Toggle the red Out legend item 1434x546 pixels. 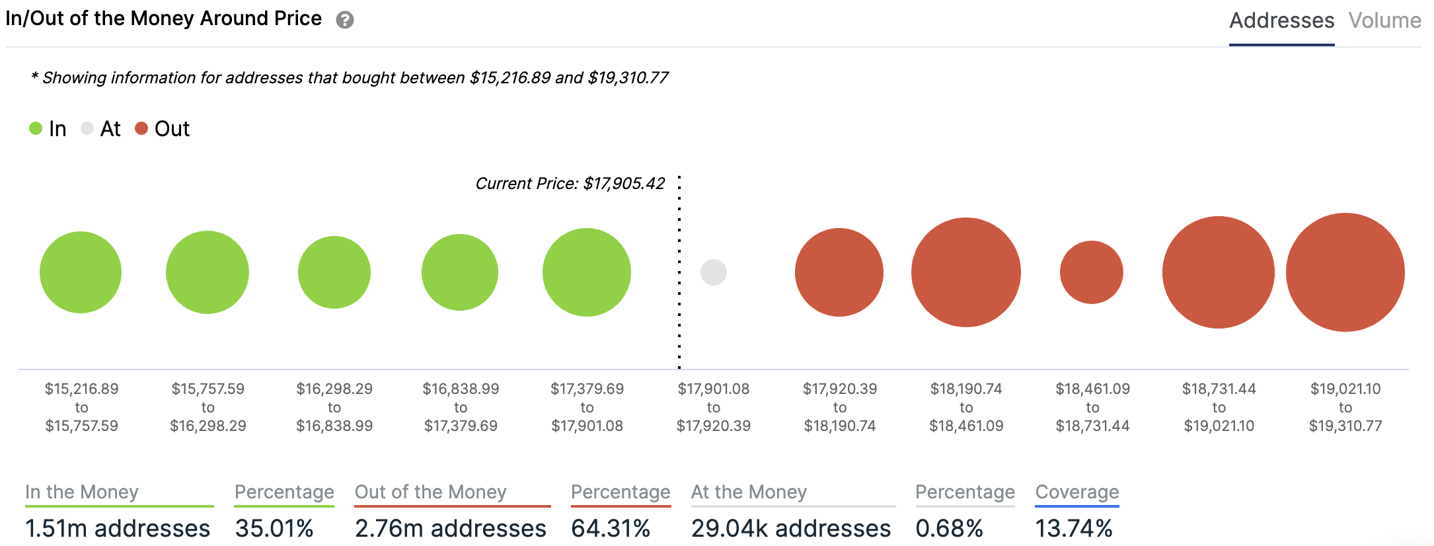(x=163, y=128)
